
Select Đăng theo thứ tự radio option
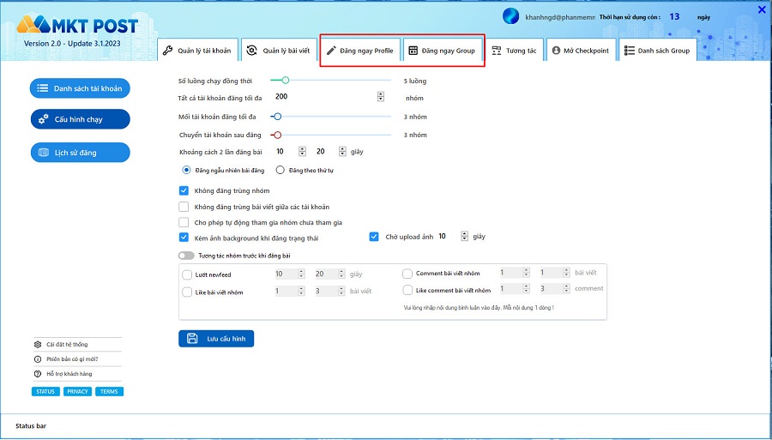tap(280, 171)
